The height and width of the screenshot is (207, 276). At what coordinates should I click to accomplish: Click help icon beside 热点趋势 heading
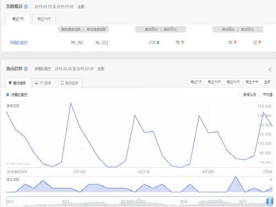pos(26,68)
